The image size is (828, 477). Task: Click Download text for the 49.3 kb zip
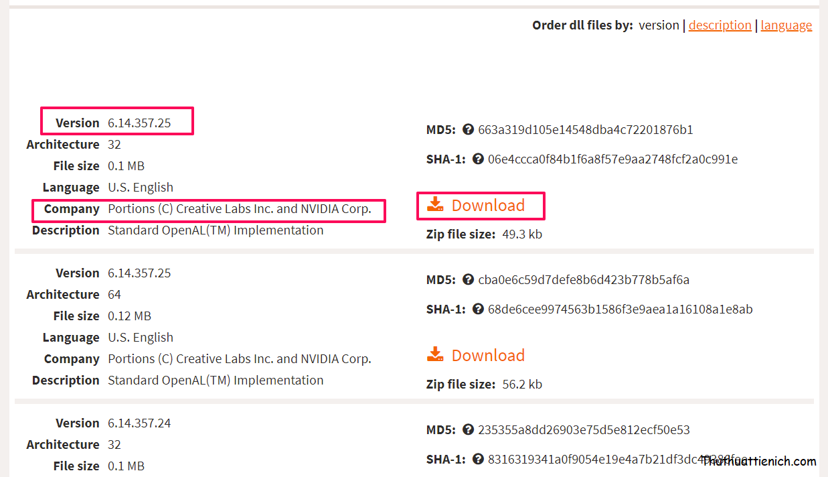tap(488, 206)
